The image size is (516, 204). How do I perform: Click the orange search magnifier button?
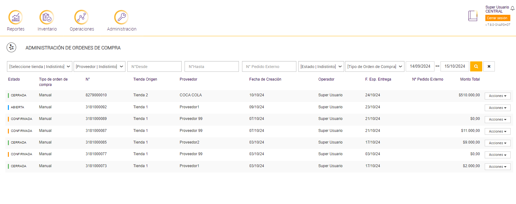[x=476, y=66]
